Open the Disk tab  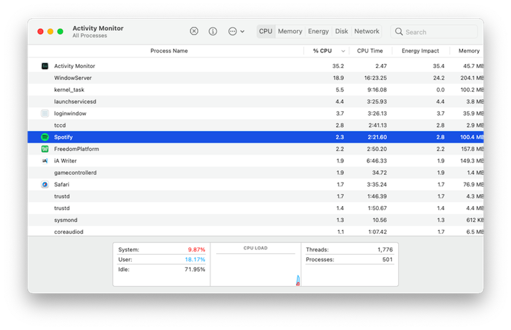(341, 31)
